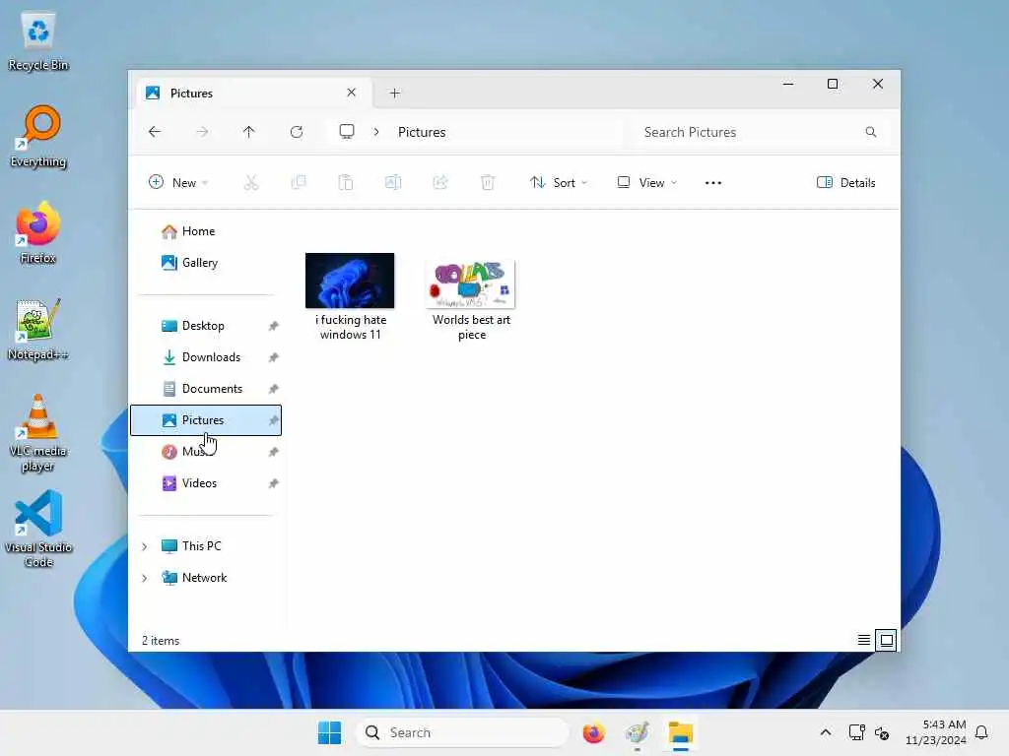1009x756 pixels.
Task: Open Visual Studio Code desktop shortcut
Action: point(38,529)
